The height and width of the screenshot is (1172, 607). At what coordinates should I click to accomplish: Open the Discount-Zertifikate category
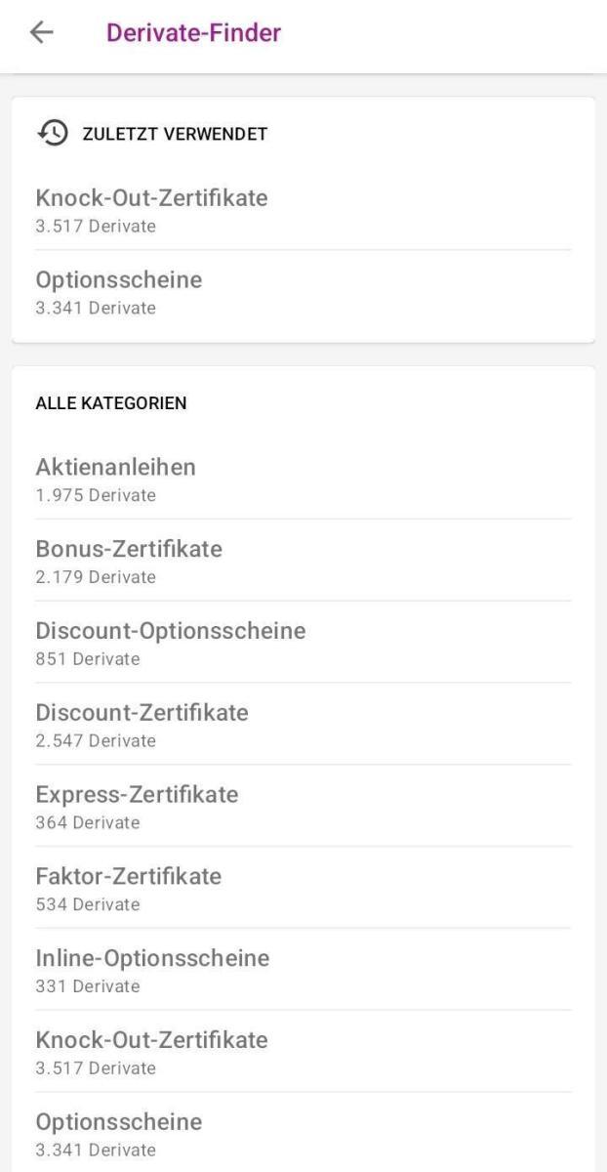tap(141, 712)
